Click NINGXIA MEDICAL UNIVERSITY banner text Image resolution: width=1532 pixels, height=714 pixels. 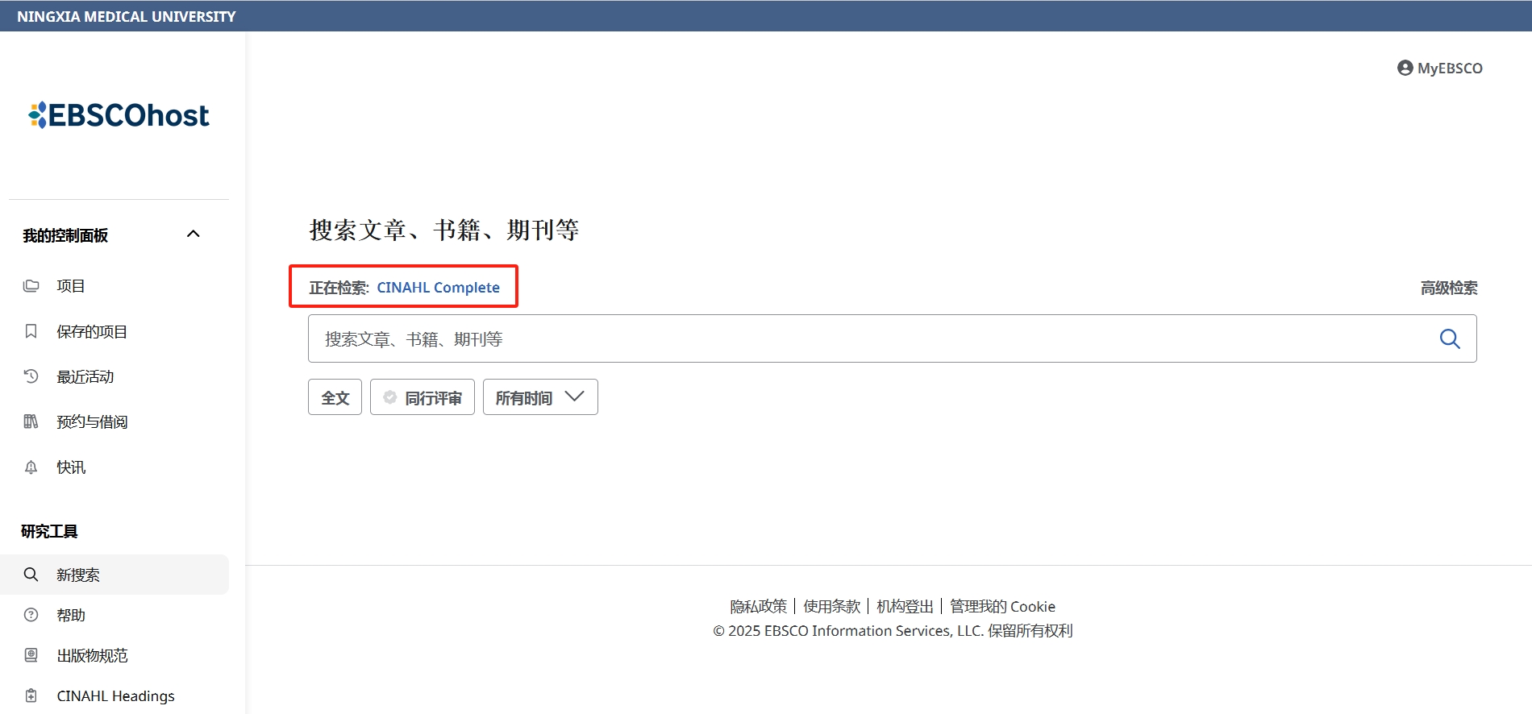click(127, 16)
